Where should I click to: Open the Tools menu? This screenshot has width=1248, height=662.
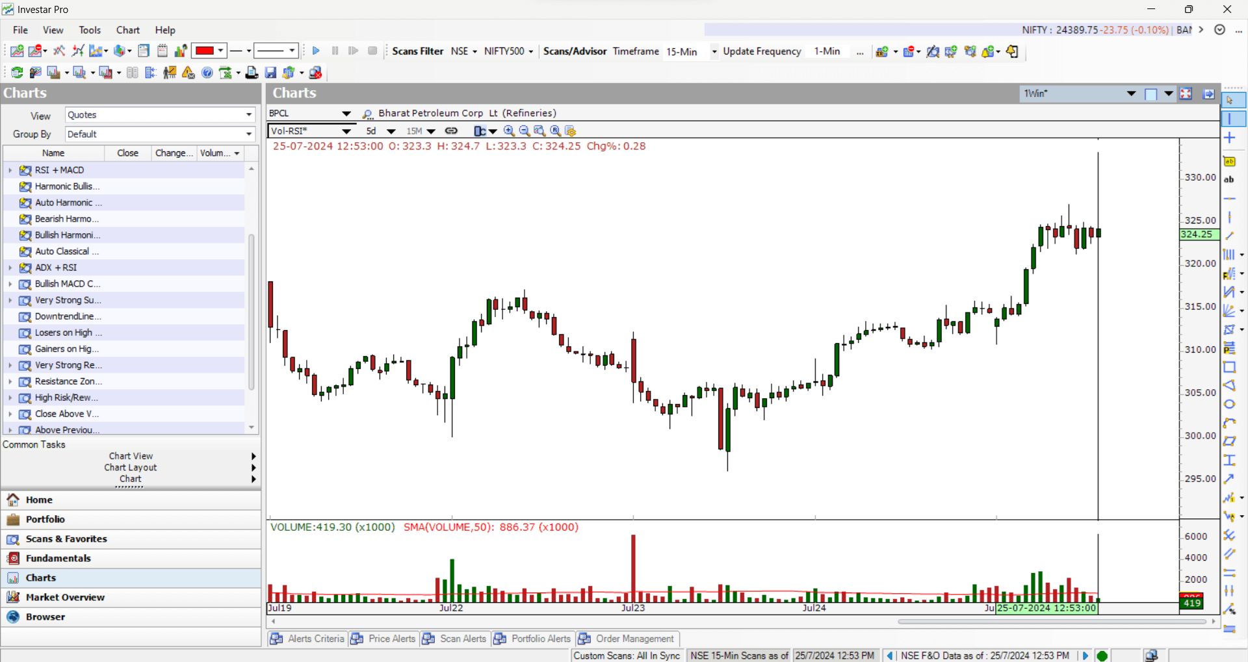coord(89,30)
